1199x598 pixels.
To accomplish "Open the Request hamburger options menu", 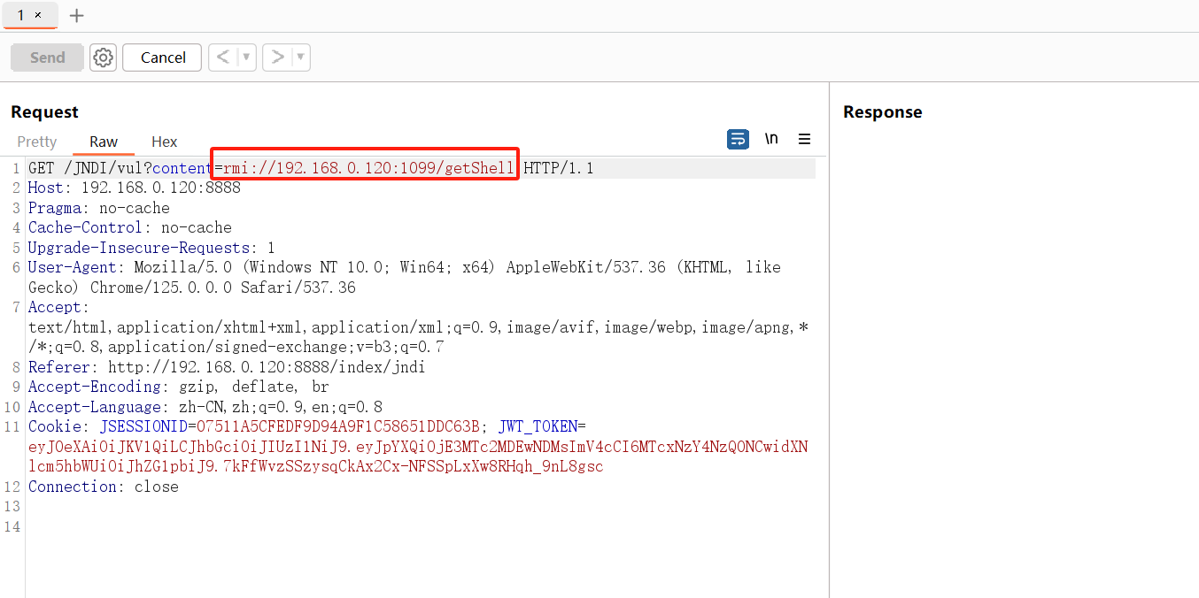I will [x=804, y=139].
